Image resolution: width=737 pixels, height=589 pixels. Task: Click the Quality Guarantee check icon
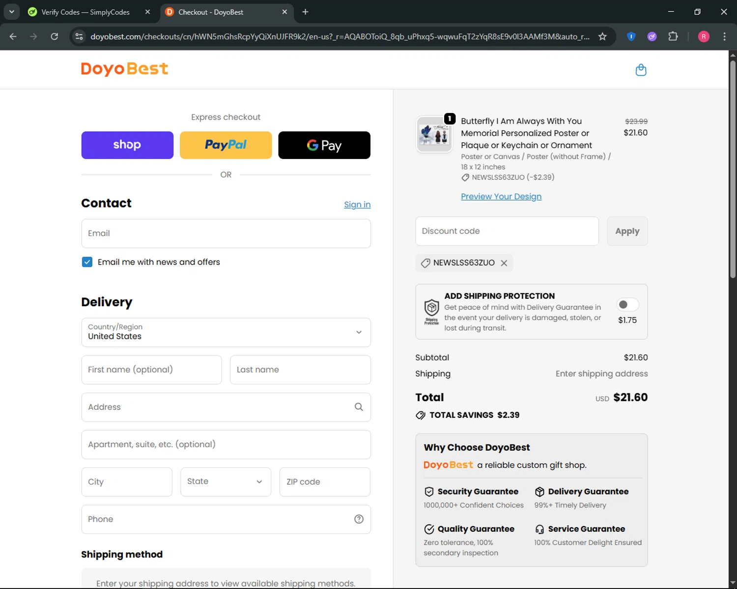(x=429, y=529)
